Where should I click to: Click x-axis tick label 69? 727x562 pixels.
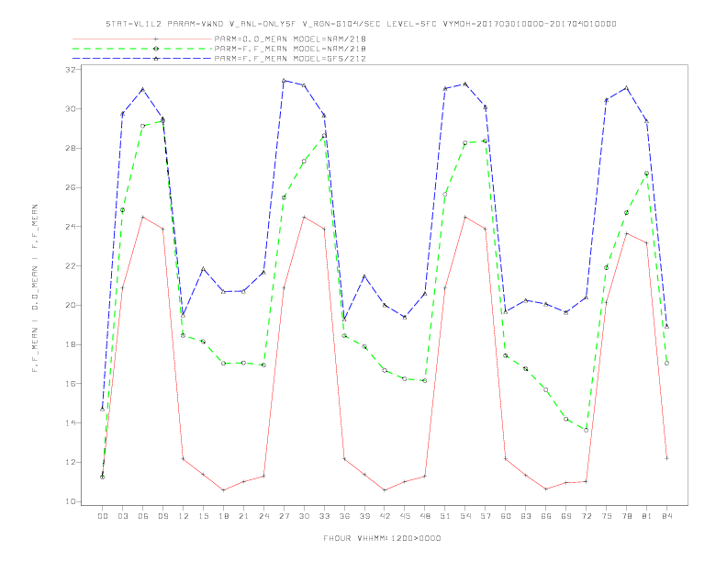click(x=566, y=516)
